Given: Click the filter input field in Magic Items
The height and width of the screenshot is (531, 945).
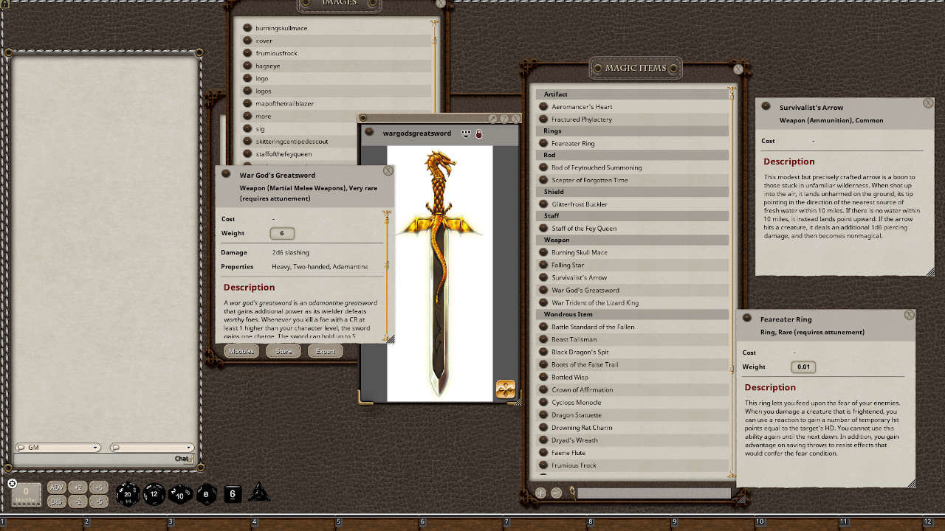Looking at the screenshot, I should (653, 493).
